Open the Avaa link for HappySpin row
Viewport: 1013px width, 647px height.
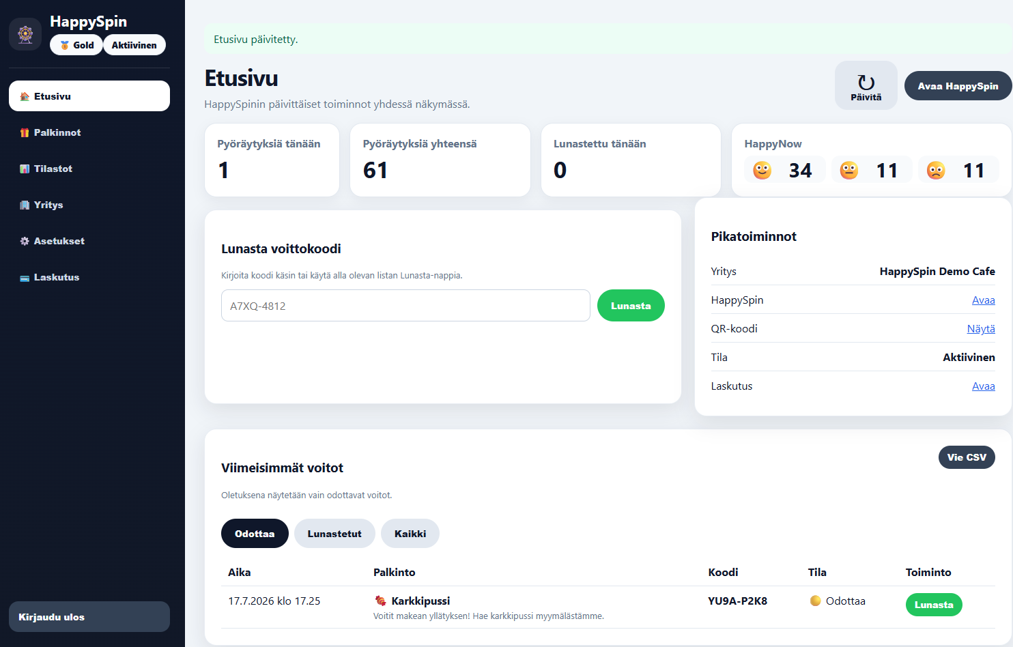(984, 300)
